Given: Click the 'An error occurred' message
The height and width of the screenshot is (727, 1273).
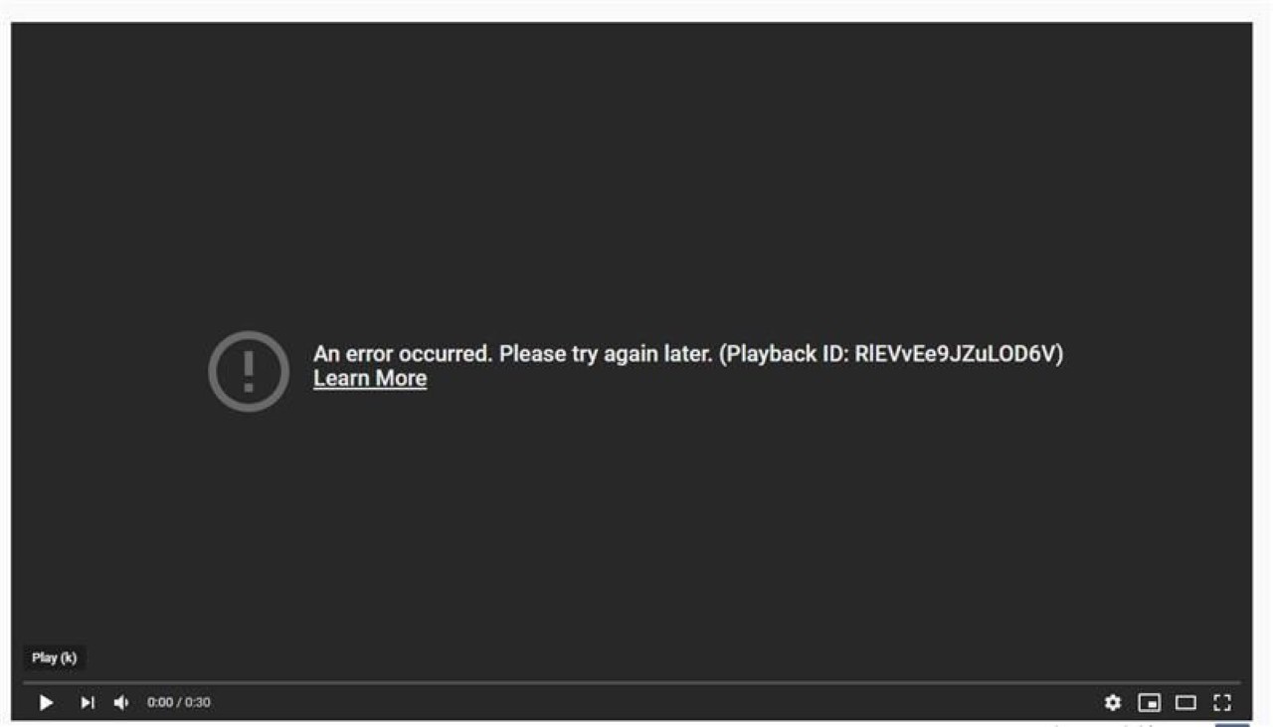Looking at the screenshot, I should click(x=403, y=354).
